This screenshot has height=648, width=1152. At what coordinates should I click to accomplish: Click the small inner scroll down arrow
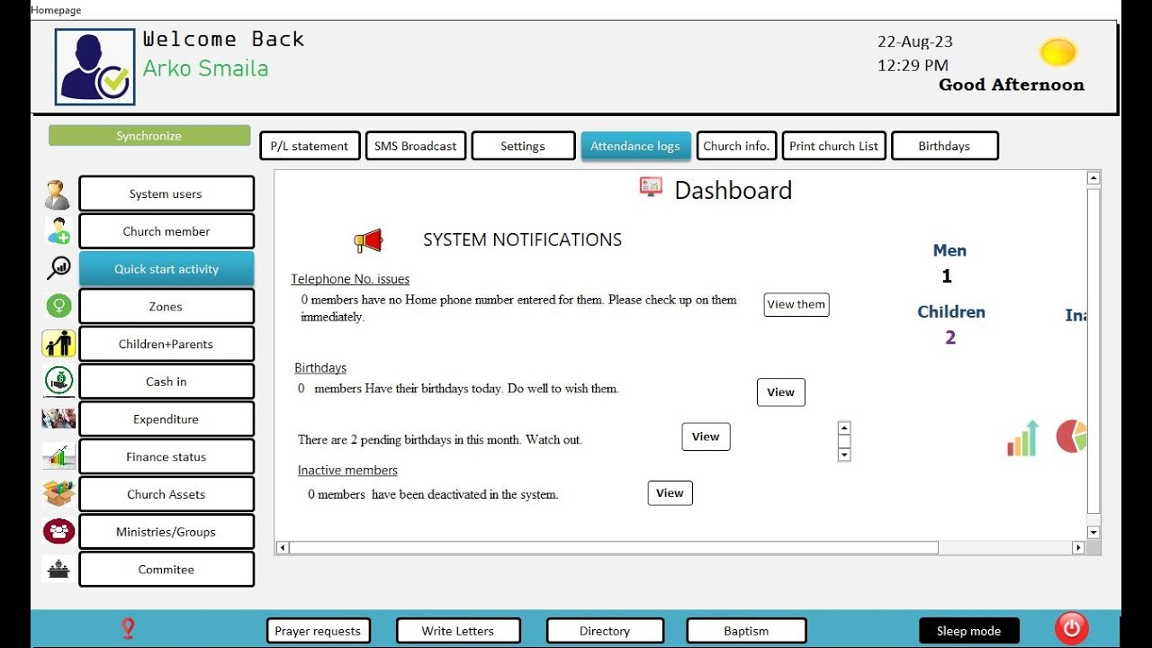click(844, 454)
